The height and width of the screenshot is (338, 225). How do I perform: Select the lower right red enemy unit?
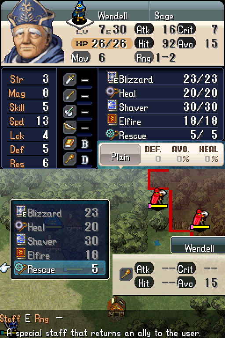(200, 219)
